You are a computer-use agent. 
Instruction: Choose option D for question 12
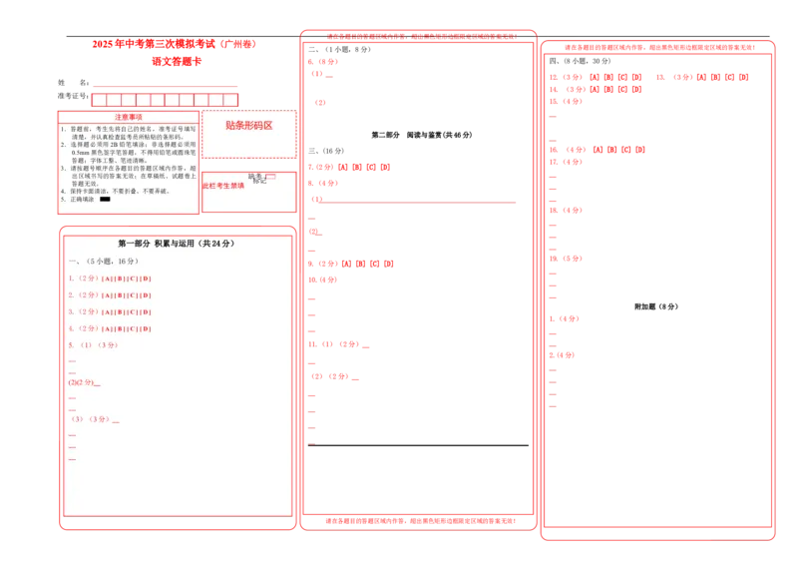(636, 78)
